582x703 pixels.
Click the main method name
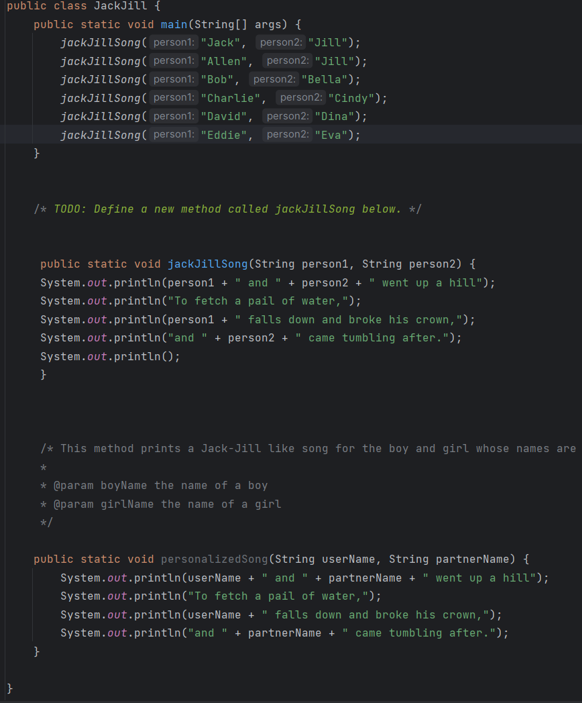pos(174,23)
